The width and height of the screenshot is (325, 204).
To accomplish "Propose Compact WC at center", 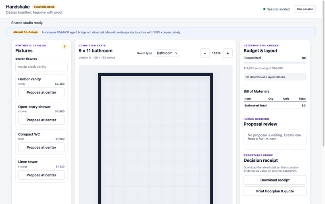I will [x=42, y=148].
